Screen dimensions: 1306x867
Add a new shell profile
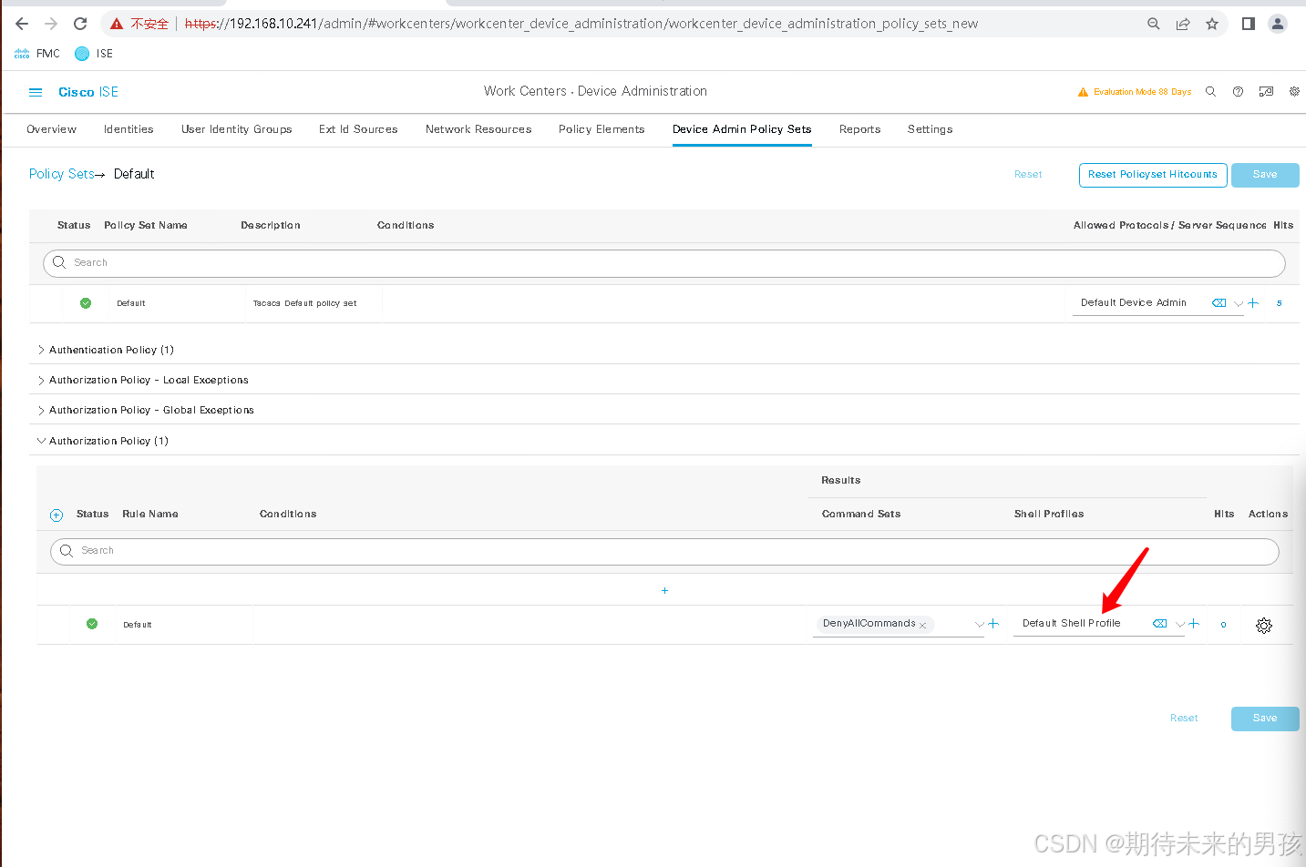[x=1194, y=624]
